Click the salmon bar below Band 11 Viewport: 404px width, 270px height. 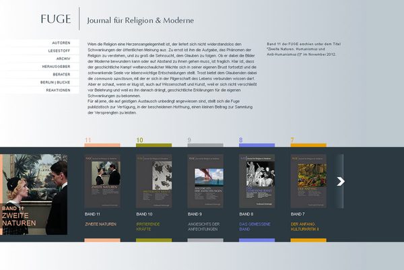tap(102, 240)
